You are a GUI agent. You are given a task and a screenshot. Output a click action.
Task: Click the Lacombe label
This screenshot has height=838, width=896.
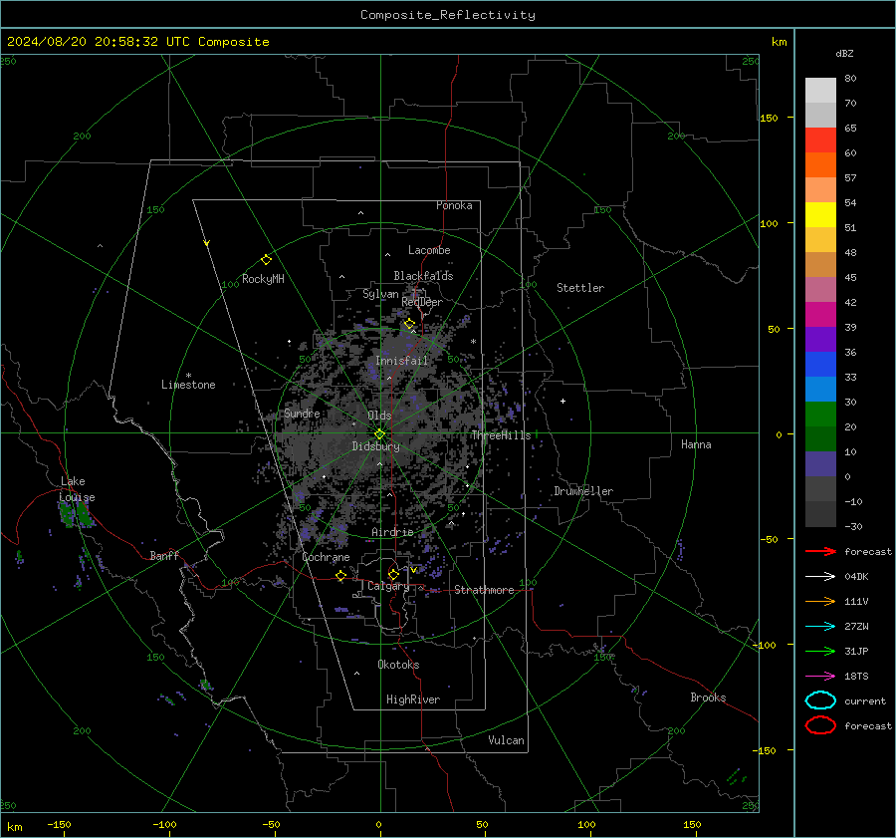point(429,250)
